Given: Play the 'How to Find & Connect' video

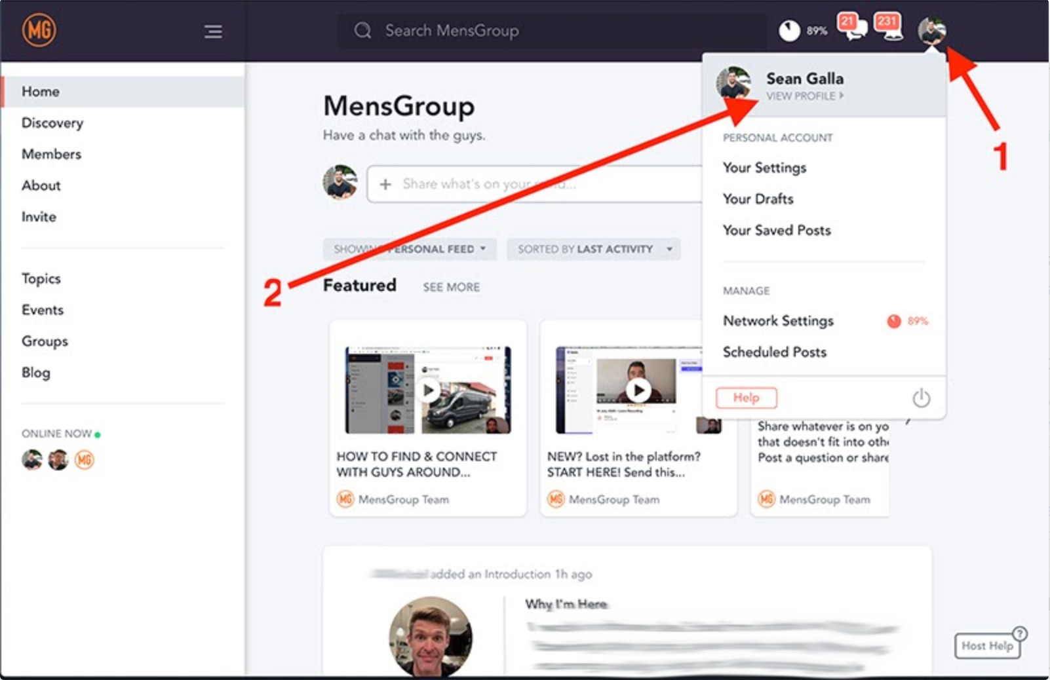Looking at the screenshot, I should coord(429,390).
